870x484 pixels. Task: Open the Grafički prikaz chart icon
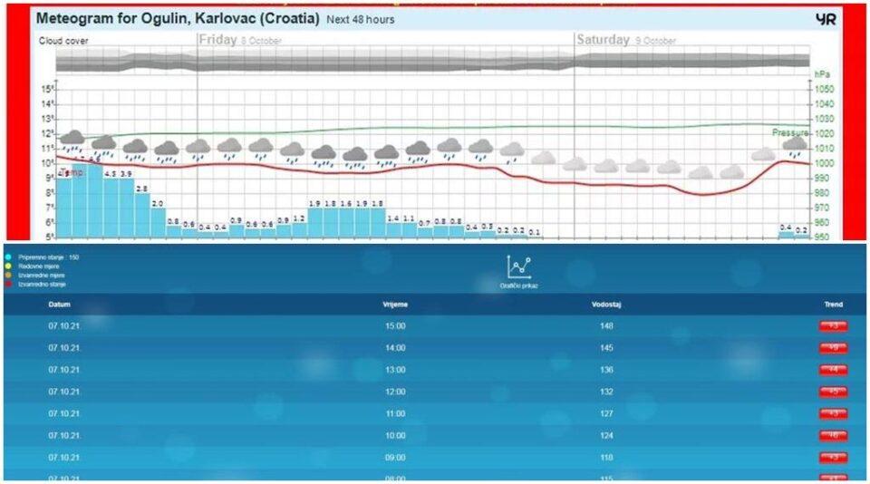[518, 267]
